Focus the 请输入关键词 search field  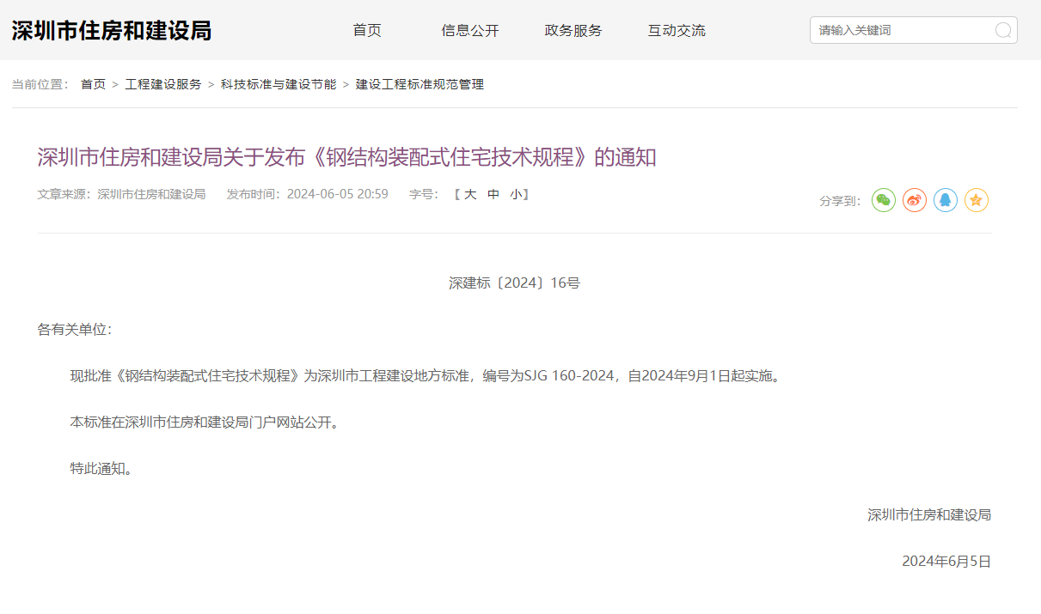coord(903,30)
